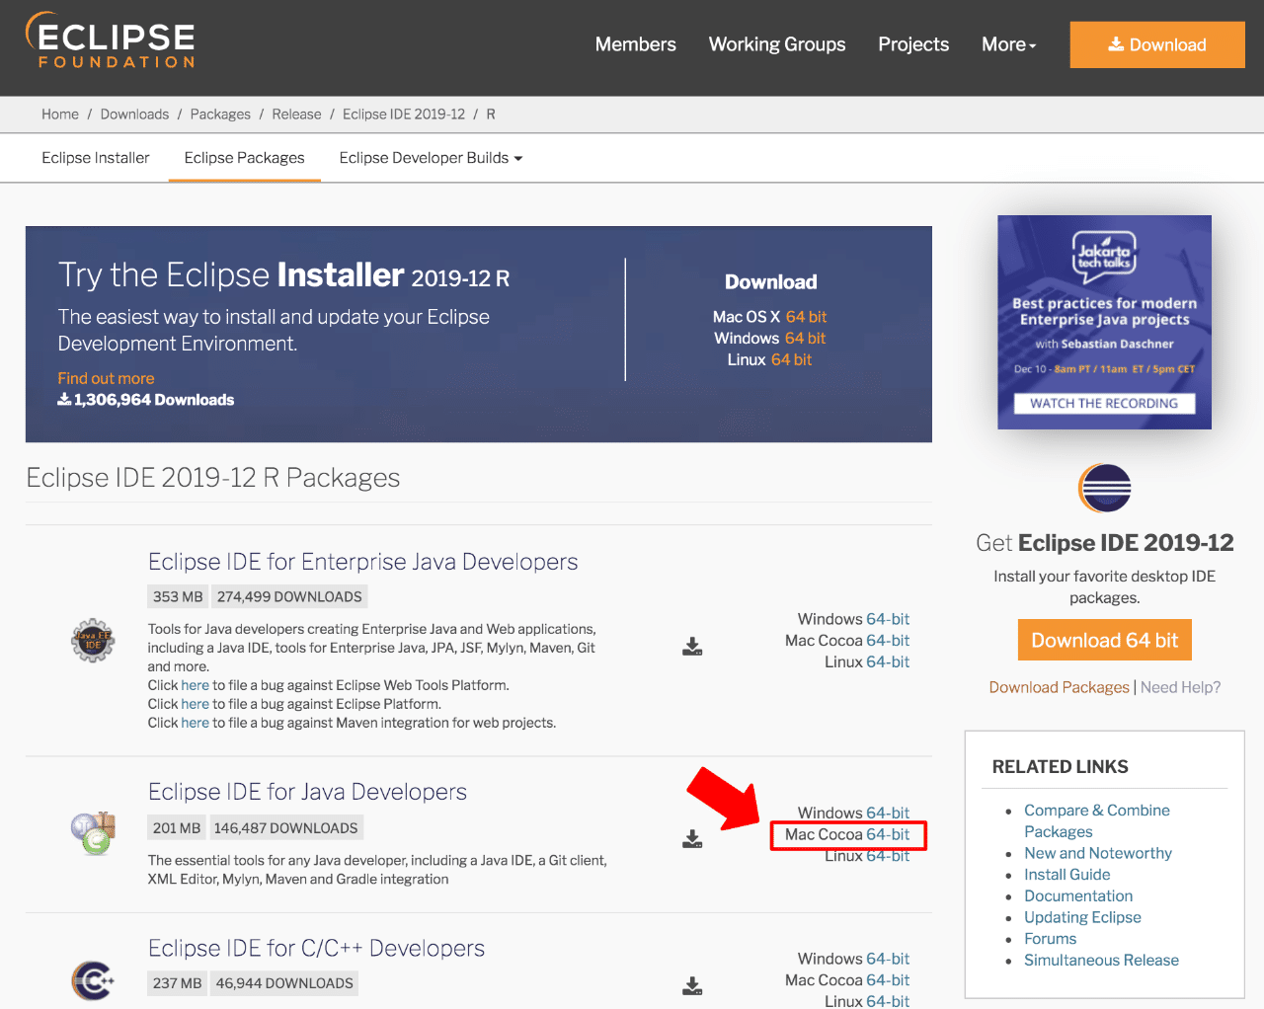Image resolution: width=1264 pixels, height=1009 pixels.
Task: Click Windows 64 bit installer link
Action: coord(805,339)
